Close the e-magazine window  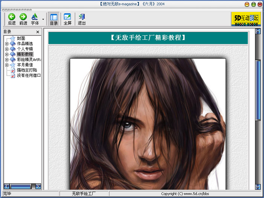point(260,5)
